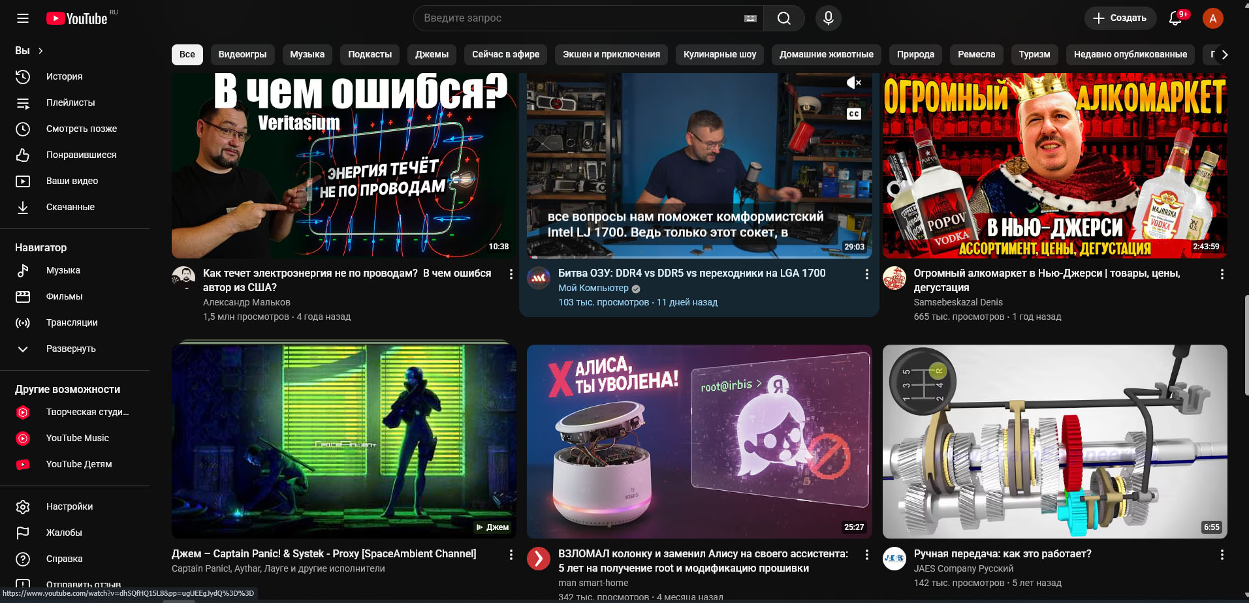Select the 'Все' filter chip
The image size is (1249, 603).
pos(187,54)
